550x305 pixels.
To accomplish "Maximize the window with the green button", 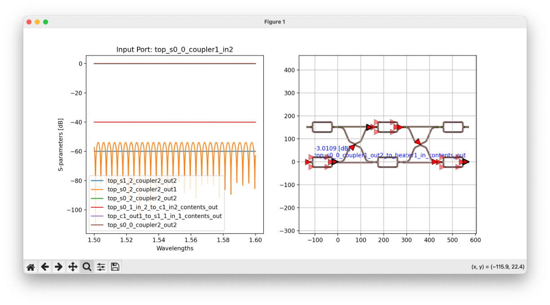I will 45,22.
